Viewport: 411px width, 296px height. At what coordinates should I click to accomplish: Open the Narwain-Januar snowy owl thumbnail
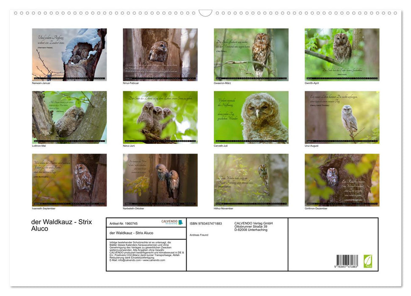(69, 55)
